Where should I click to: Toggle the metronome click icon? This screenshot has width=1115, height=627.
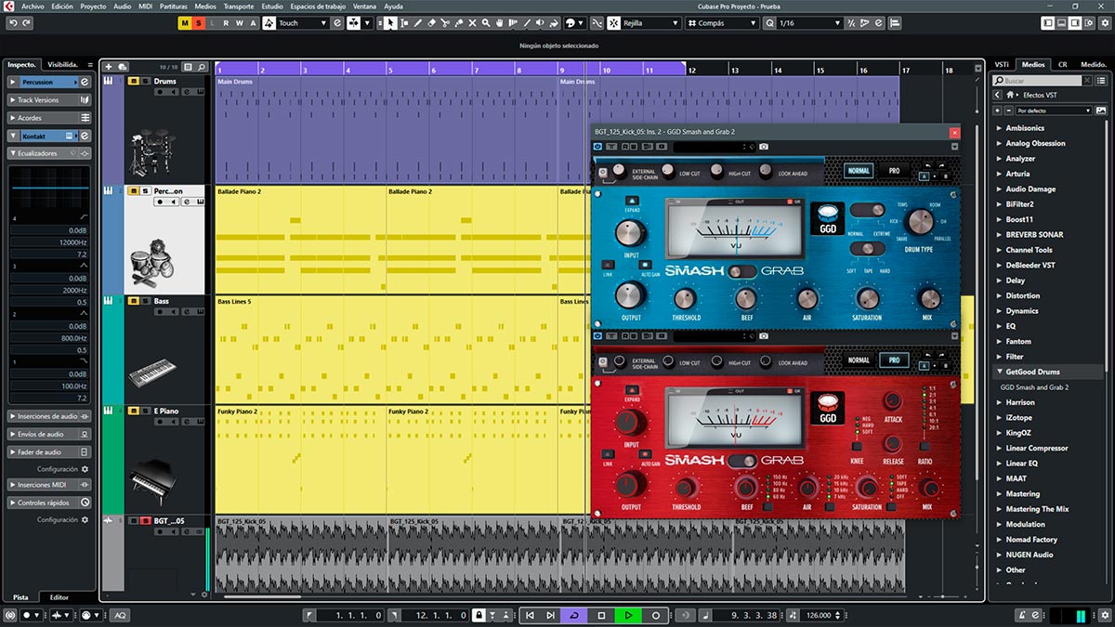(x=1023, y=615)
